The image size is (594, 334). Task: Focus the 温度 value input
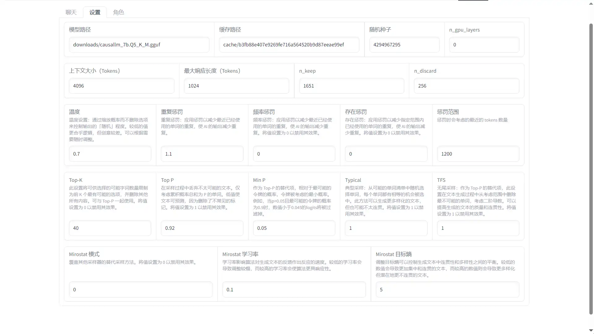[x=110, y=154]
